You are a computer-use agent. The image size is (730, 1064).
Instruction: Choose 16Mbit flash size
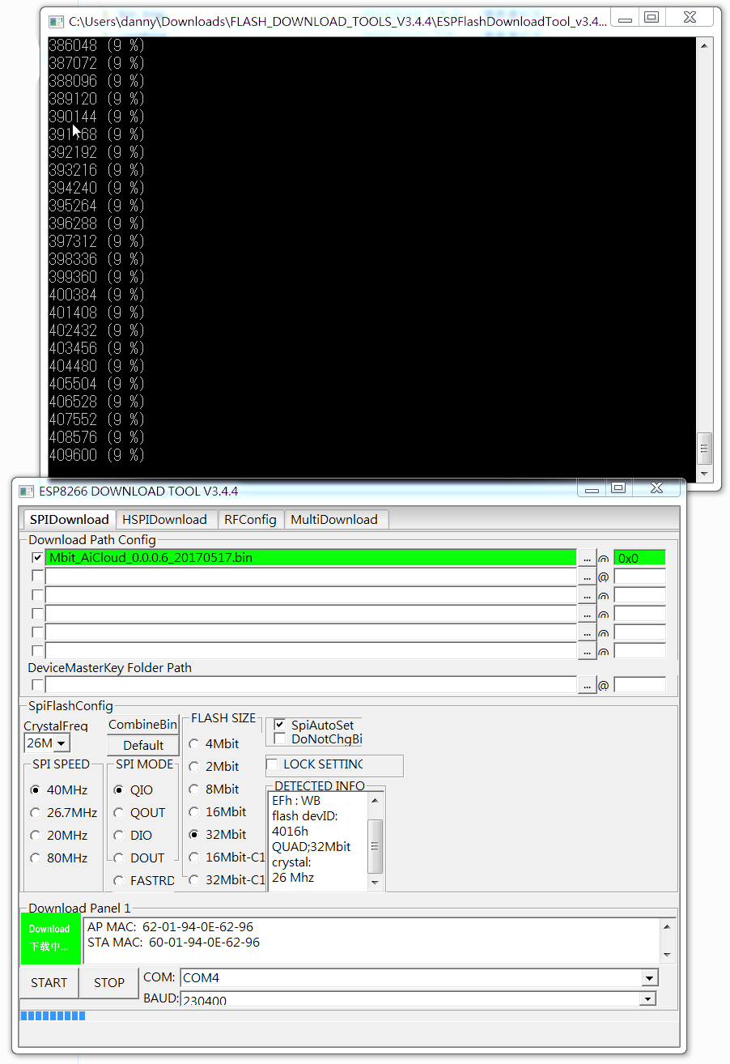coord(194,811)
